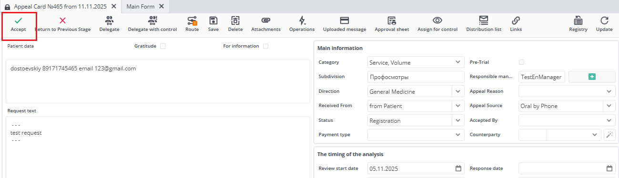
Task: Open Review start date calendar icon
Action: [x=458, y=168]
